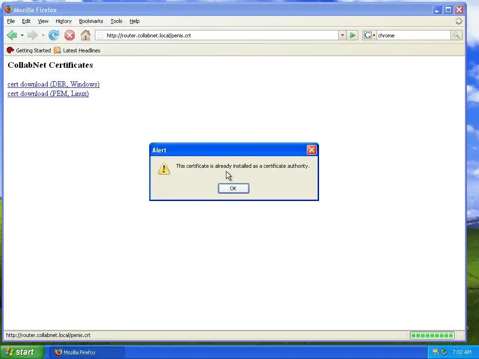Image resolution: width=479 pixels, height=359 pixels.
Task: Click the Getting Started bookmark
Action: click(x=29, y=50)
